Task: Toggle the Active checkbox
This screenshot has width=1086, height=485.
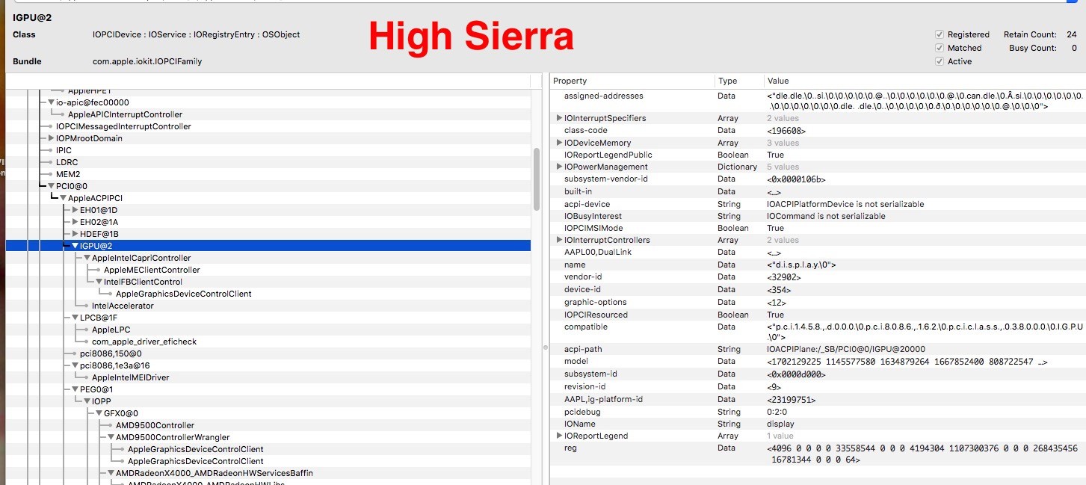Action: 939,61
